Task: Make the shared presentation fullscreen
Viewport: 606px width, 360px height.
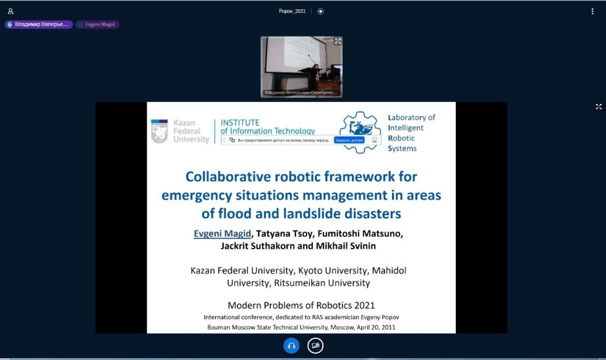Action: click(x=599, y=107)
